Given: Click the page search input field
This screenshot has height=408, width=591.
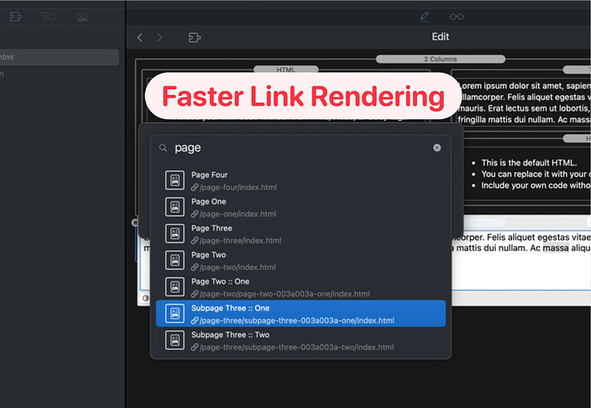Looking at the screenshot, I should [x=300, y=147].
